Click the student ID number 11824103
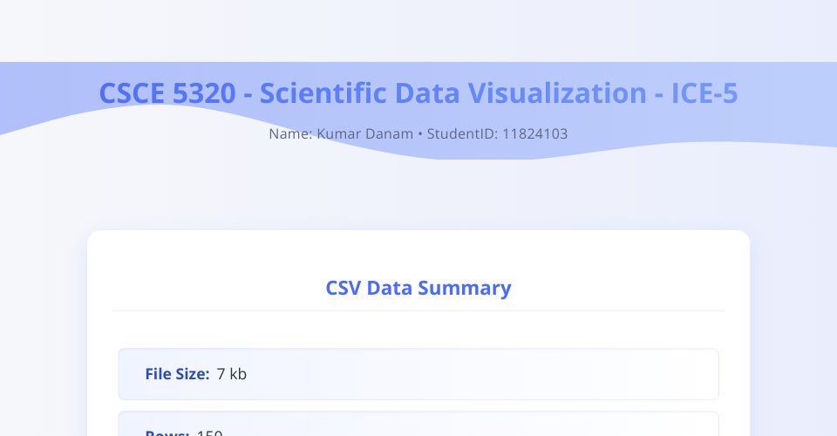Image resolution: width=837 pixels, height=436 pixels. [534, 134]
